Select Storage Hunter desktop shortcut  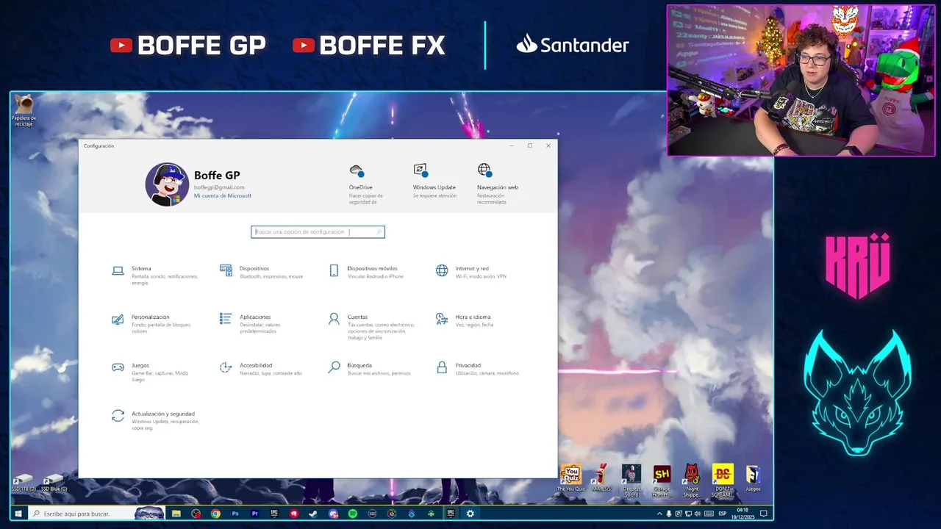click(x=662, y=481)
